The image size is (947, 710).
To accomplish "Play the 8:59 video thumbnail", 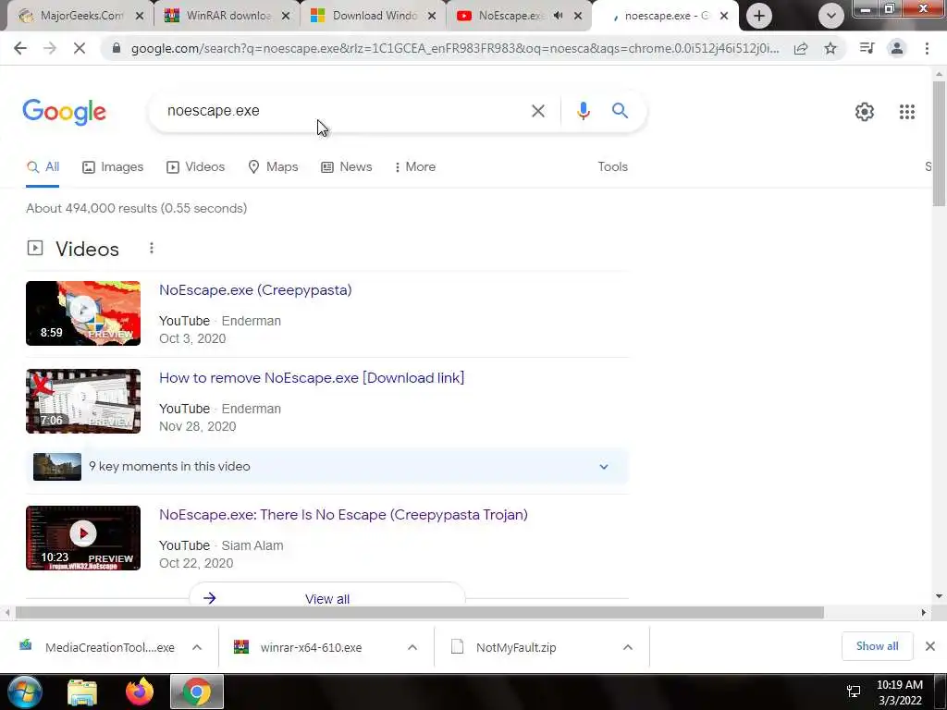I will pyautogui.click(x=83, y=313).
